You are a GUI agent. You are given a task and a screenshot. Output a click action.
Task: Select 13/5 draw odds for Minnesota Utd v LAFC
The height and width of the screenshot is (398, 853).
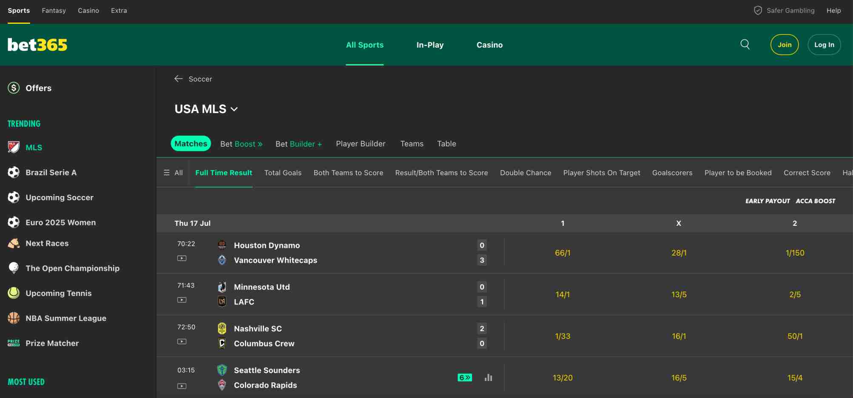point(679,294)
